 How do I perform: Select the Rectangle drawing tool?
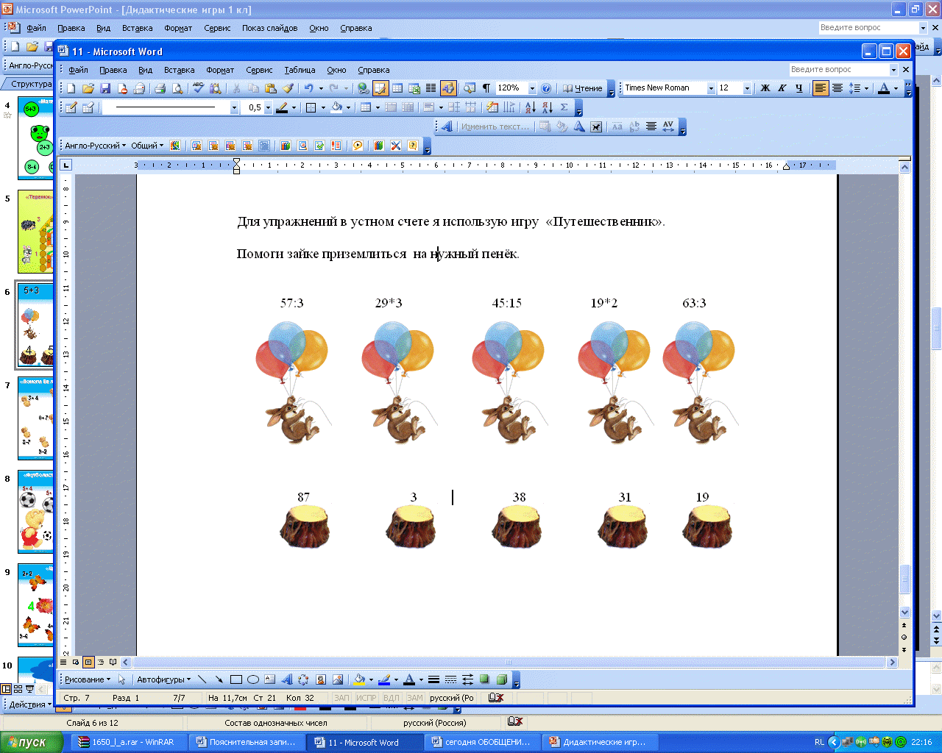pos(236,679)
